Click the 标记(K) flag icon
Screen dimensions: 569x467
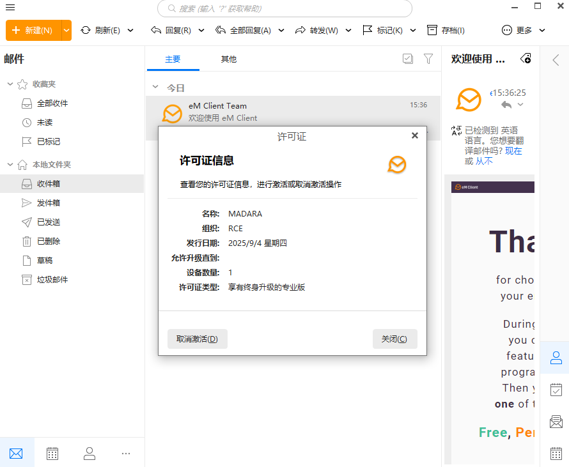(x=367, y=30)
